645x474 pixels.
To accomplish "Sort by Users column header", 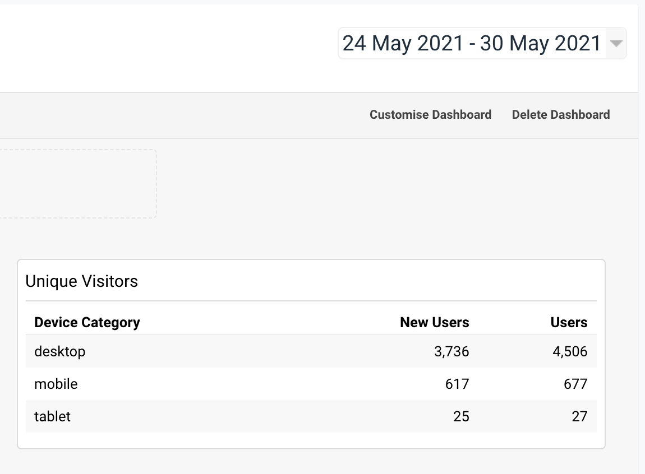I will [x=569, y=322].
